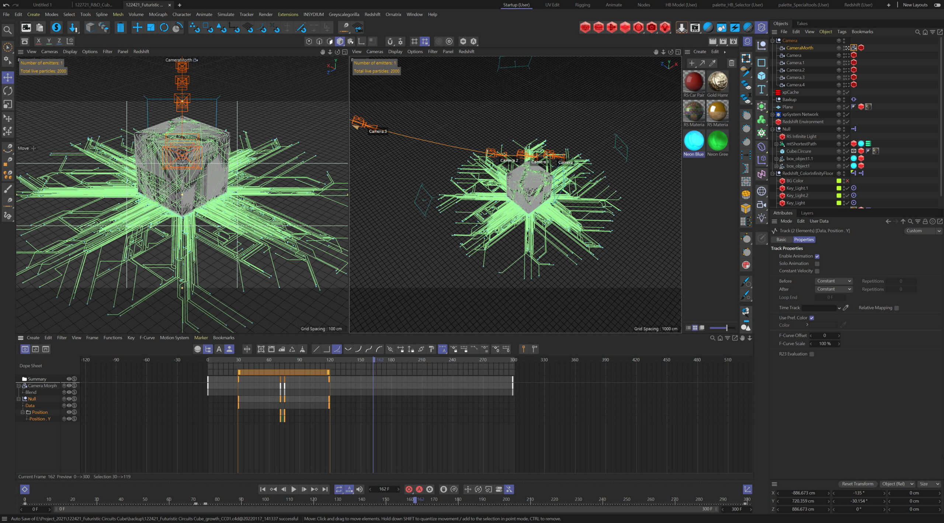Select the Rotate tool in left sidebar

(8, 91)
